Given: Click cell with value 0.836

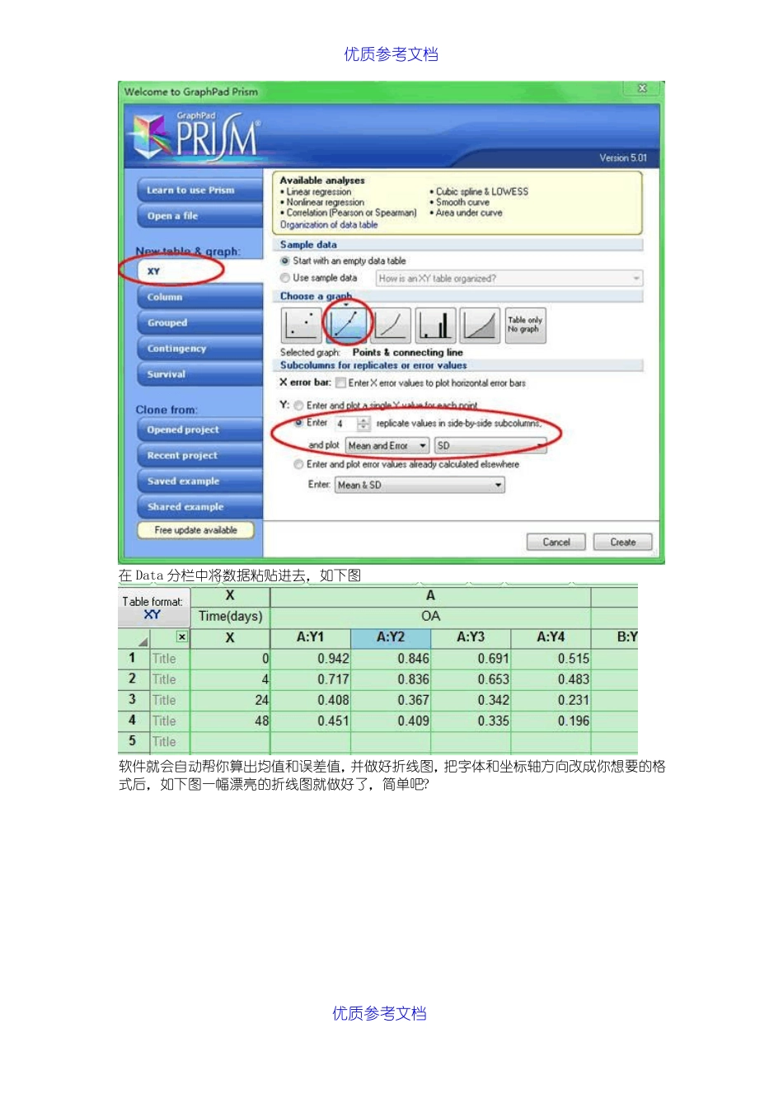Looking at the screenshot, I should coord(391,679).
